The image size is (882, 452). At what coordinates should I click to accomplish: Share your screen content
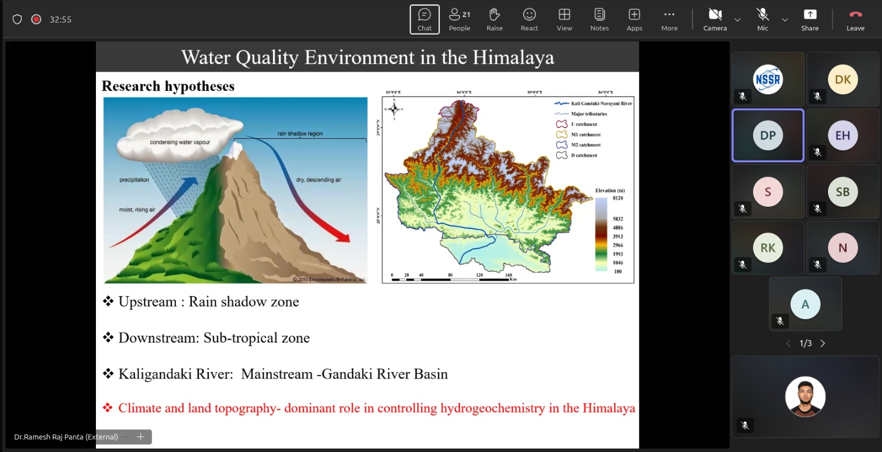pos(810,19)
